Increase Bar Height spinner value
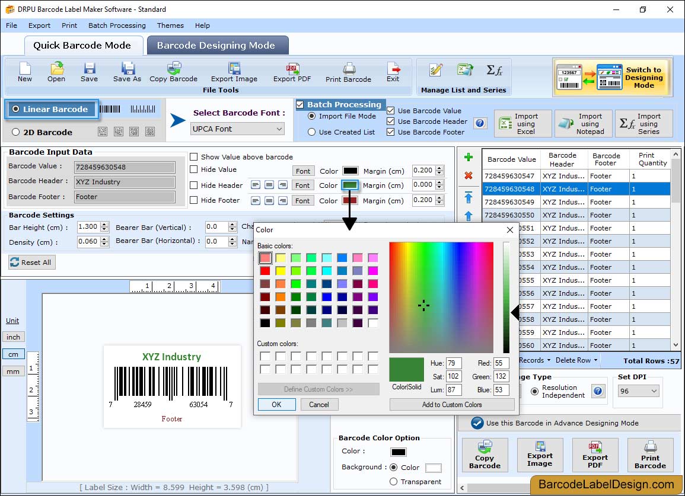Screen dimensions: 685x496 pos(104,224)
